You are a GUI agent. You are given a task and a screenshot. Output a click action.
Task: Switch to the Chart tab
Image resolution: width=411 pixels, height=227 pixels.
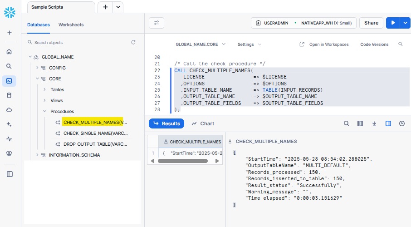tap(203, 123)
